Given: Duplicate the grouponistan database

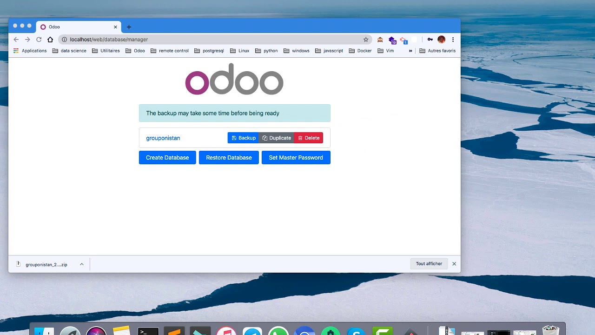Looking at the screenshot, I should (x=276, y=138).
